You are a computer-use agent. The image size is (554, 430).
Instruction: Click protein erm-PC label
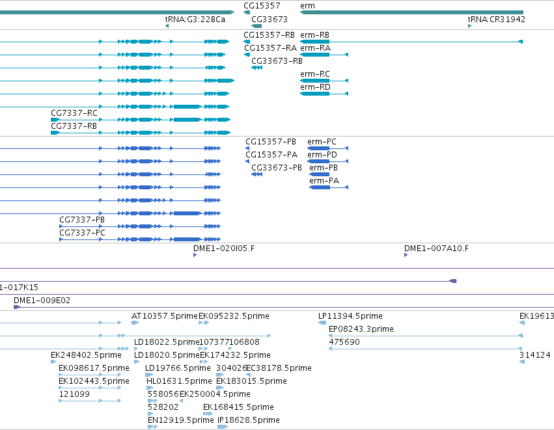click(322, 142)
